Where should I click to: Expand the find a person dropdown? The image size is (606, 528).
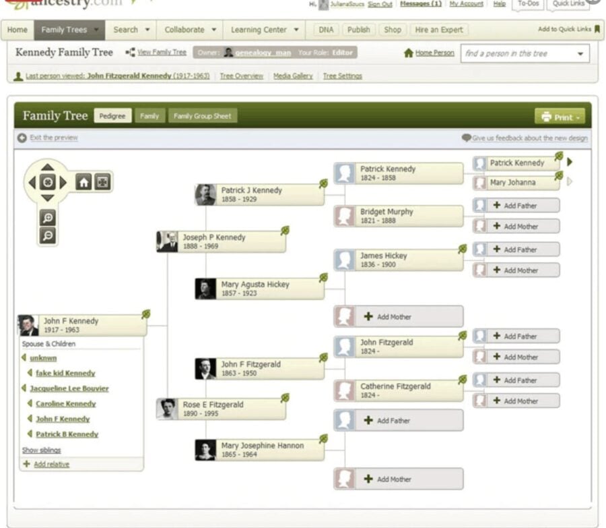click(x=580, y=54)
